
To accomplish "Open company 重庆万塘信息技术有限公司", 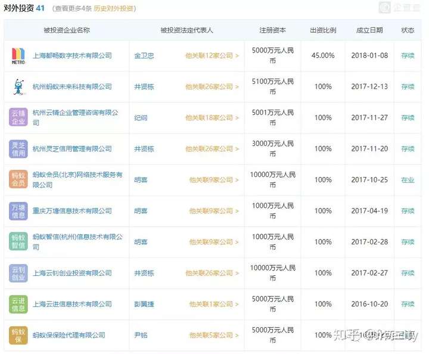I will pos(72,211).
